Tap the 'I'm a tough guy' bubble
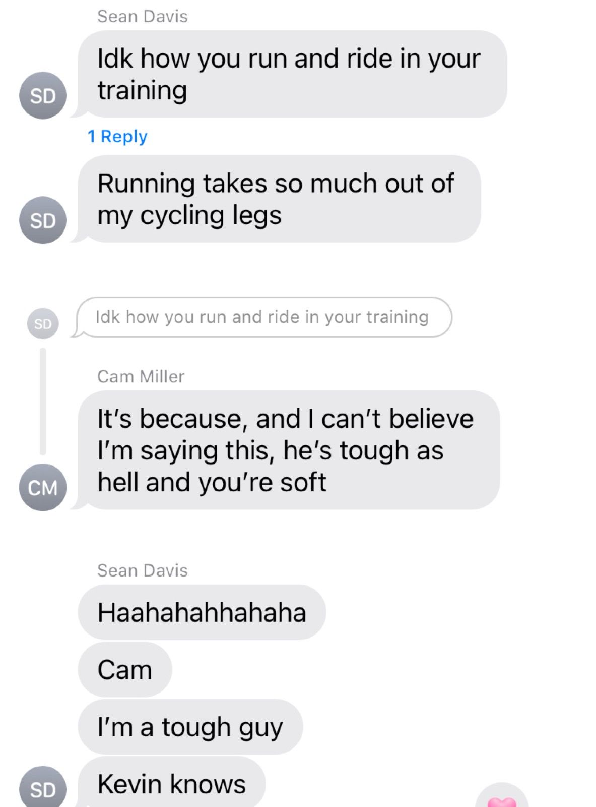 [x=190, y=727]
